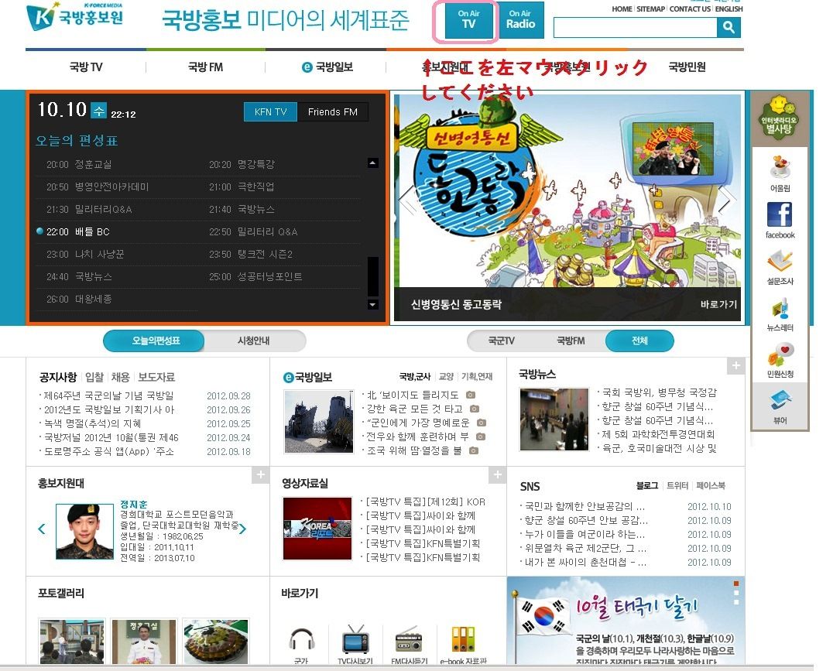The width and height of the screenshot is (840, 671).
Task: Open the 국방 FM menu item
Action: [205, 67]
